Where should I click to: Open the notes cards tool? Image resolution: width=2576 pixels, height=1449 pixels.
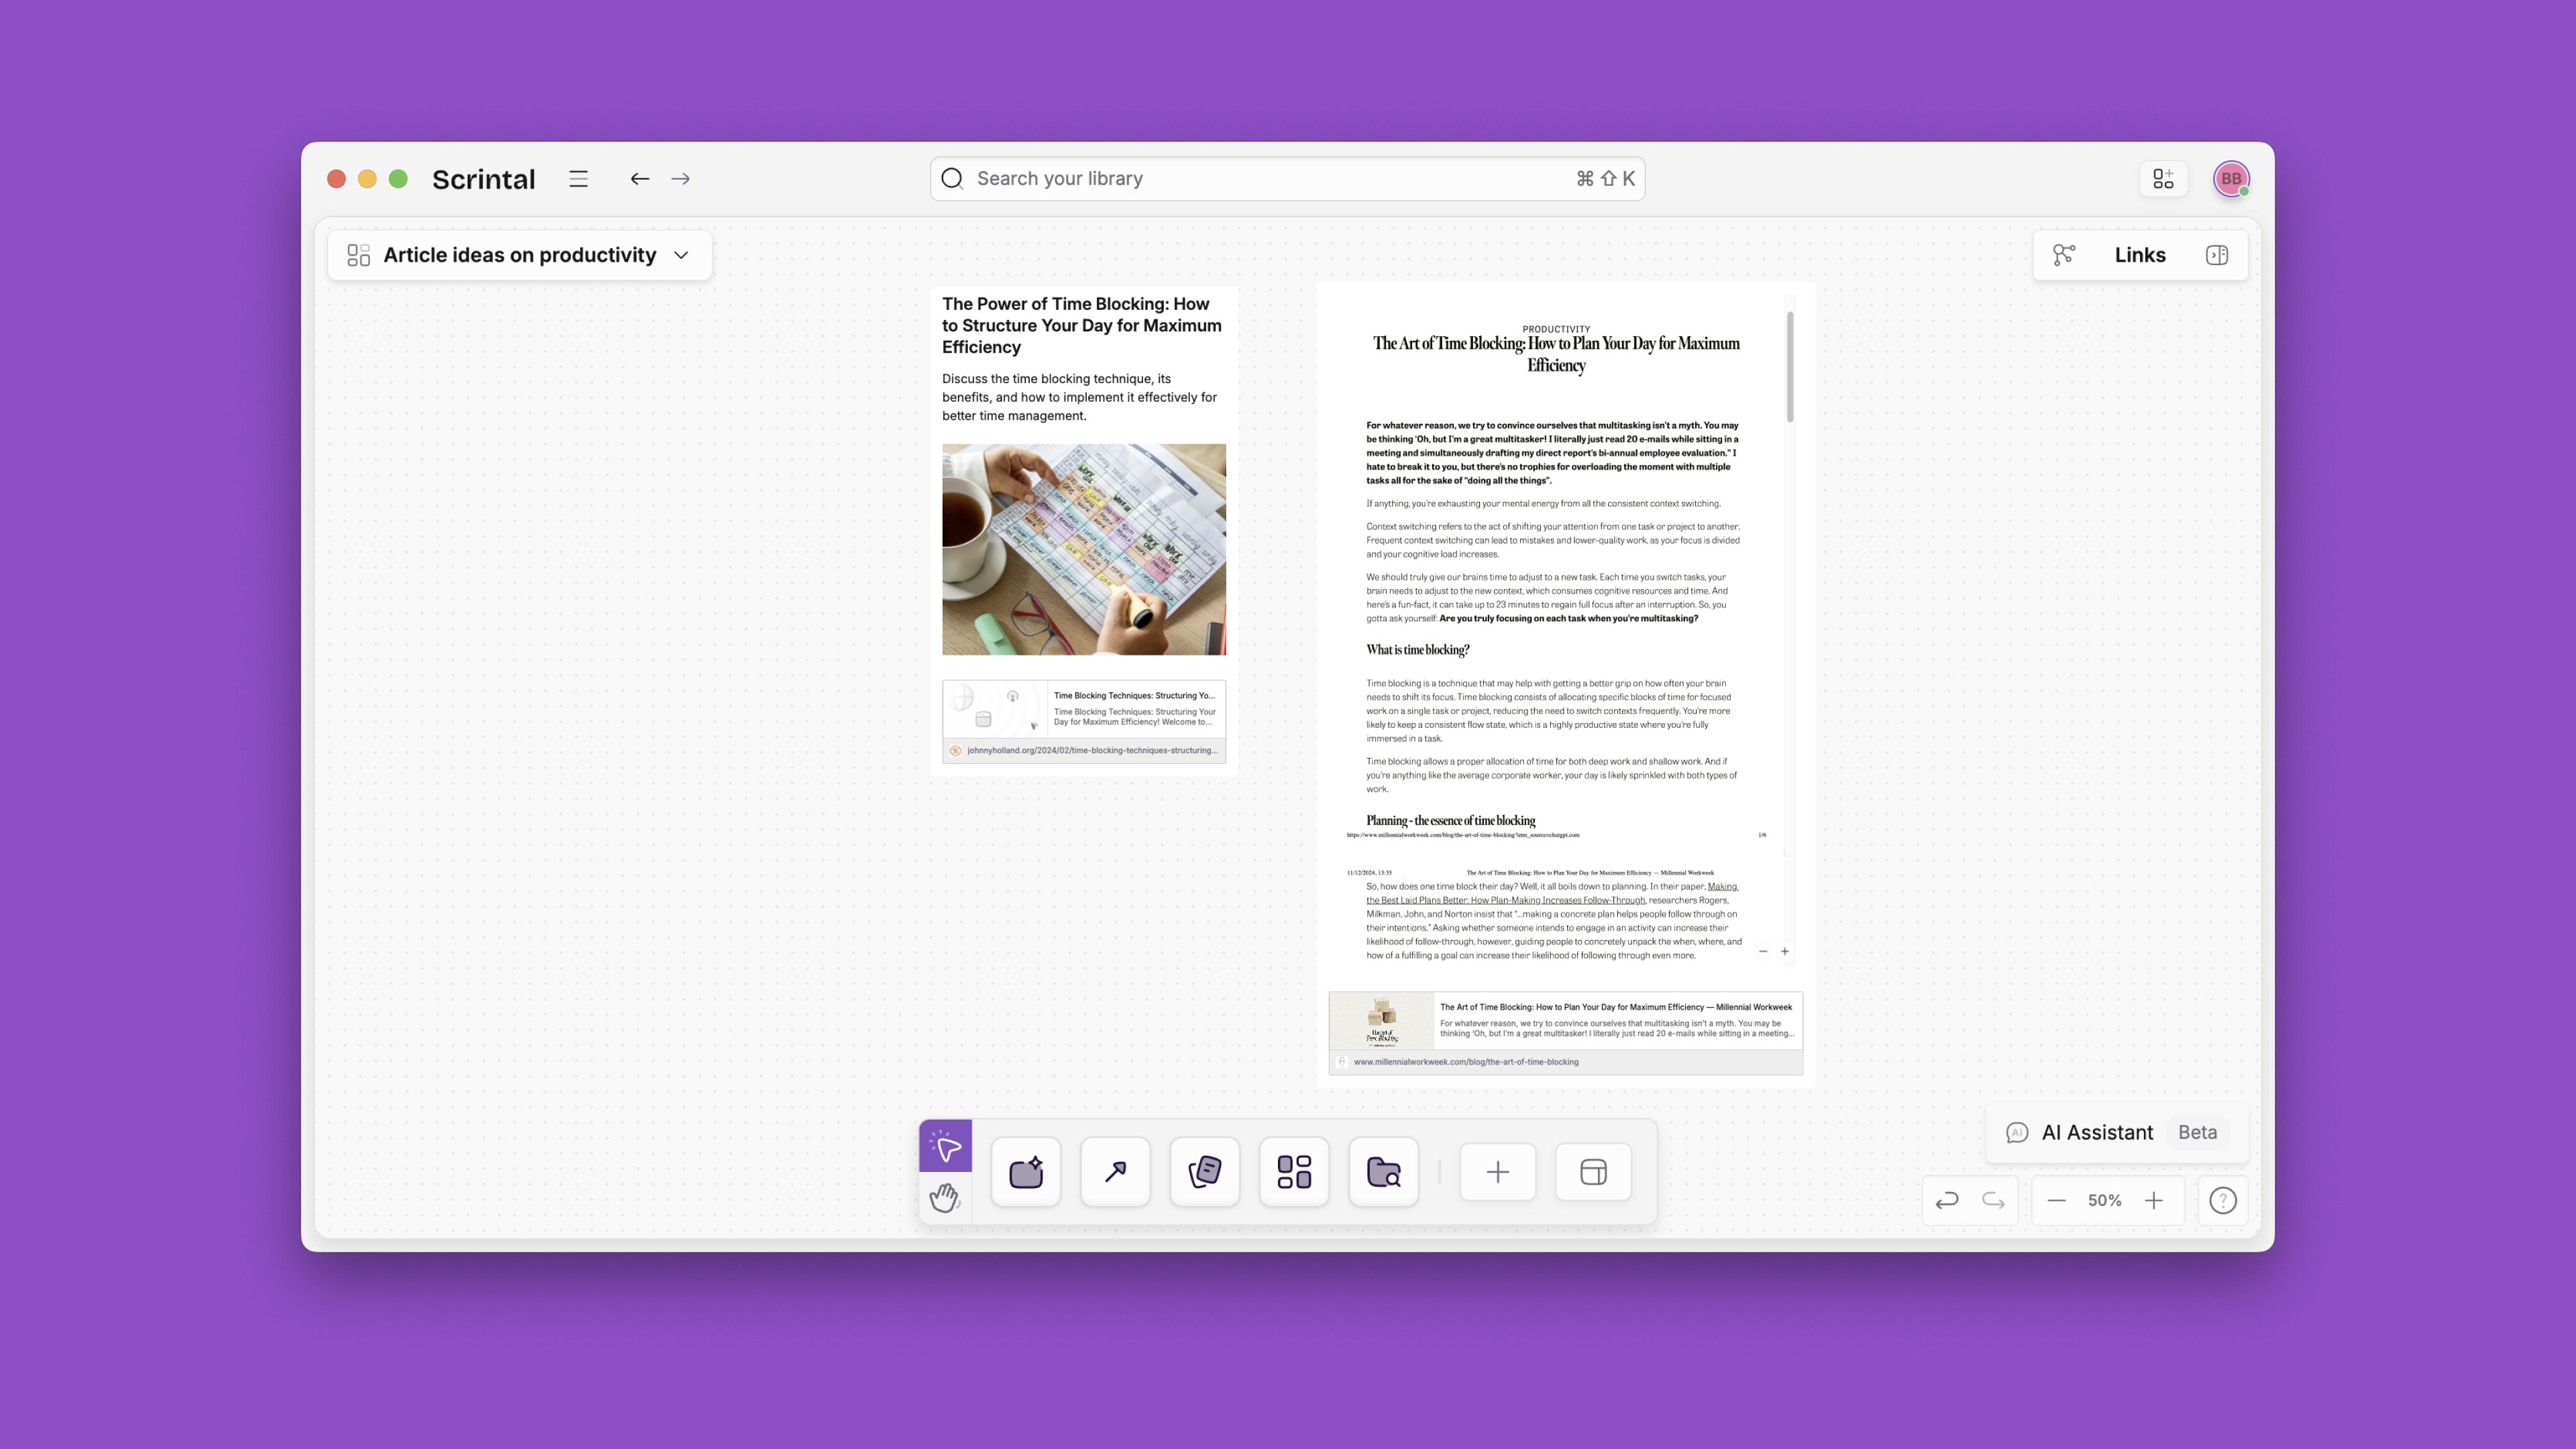1205,1172
